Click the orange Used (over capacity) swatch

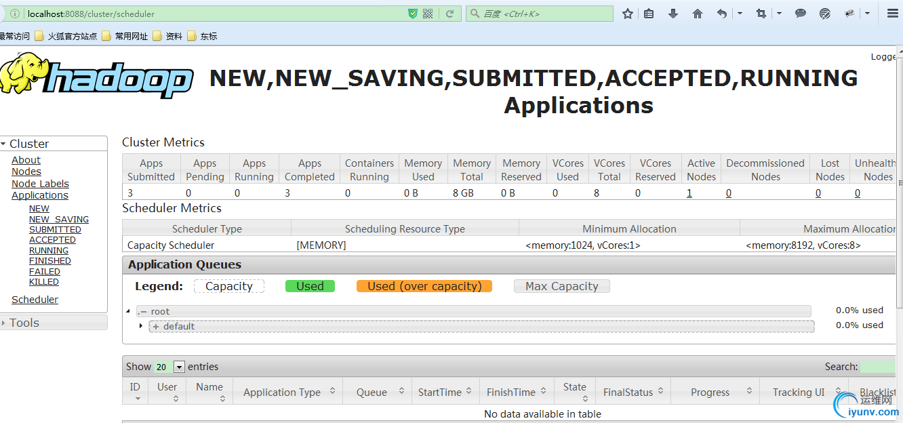tap(424, 286)
